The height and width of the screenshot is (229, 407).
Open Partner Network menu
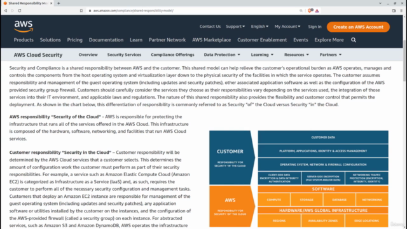click(x=167, y=40)
